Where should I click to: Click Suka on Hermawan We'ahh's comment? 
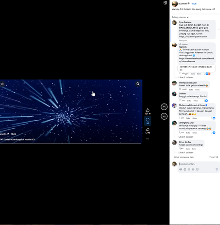[191, 90]
